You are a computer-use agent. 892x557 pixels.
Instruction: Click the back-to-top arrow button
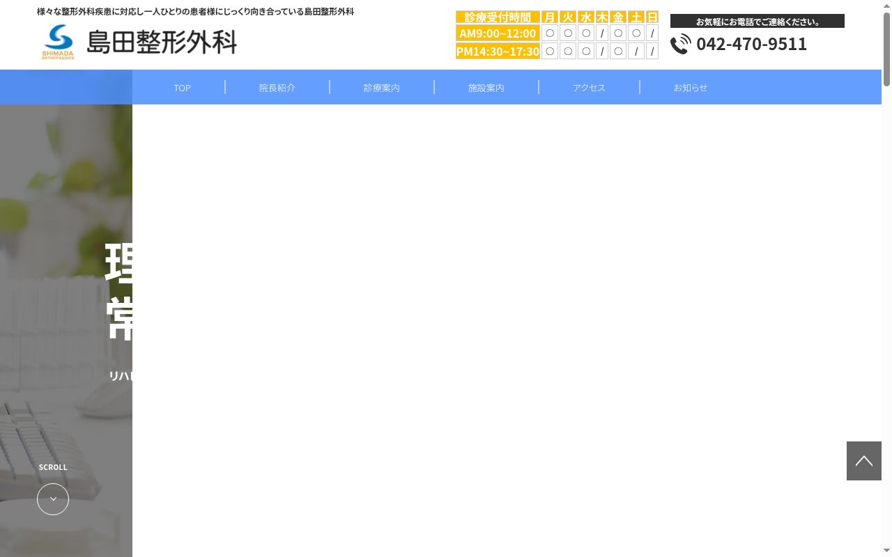pos(864,461)
